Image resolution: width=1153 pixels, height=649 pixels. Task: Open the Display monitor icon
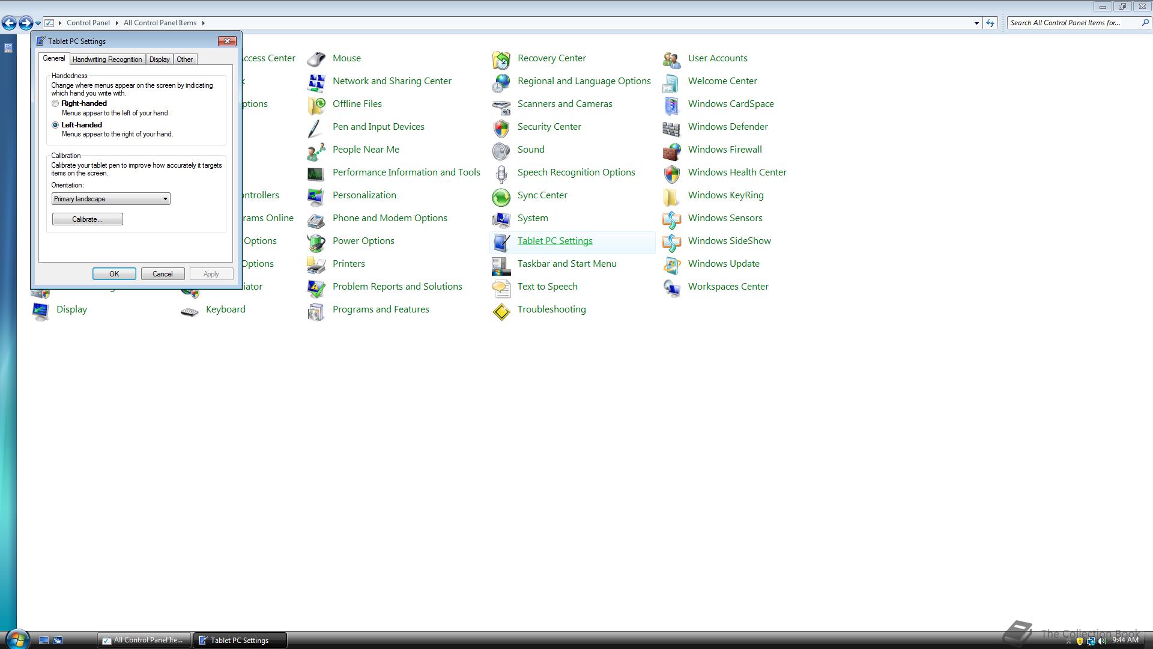[x=40, y=310]
